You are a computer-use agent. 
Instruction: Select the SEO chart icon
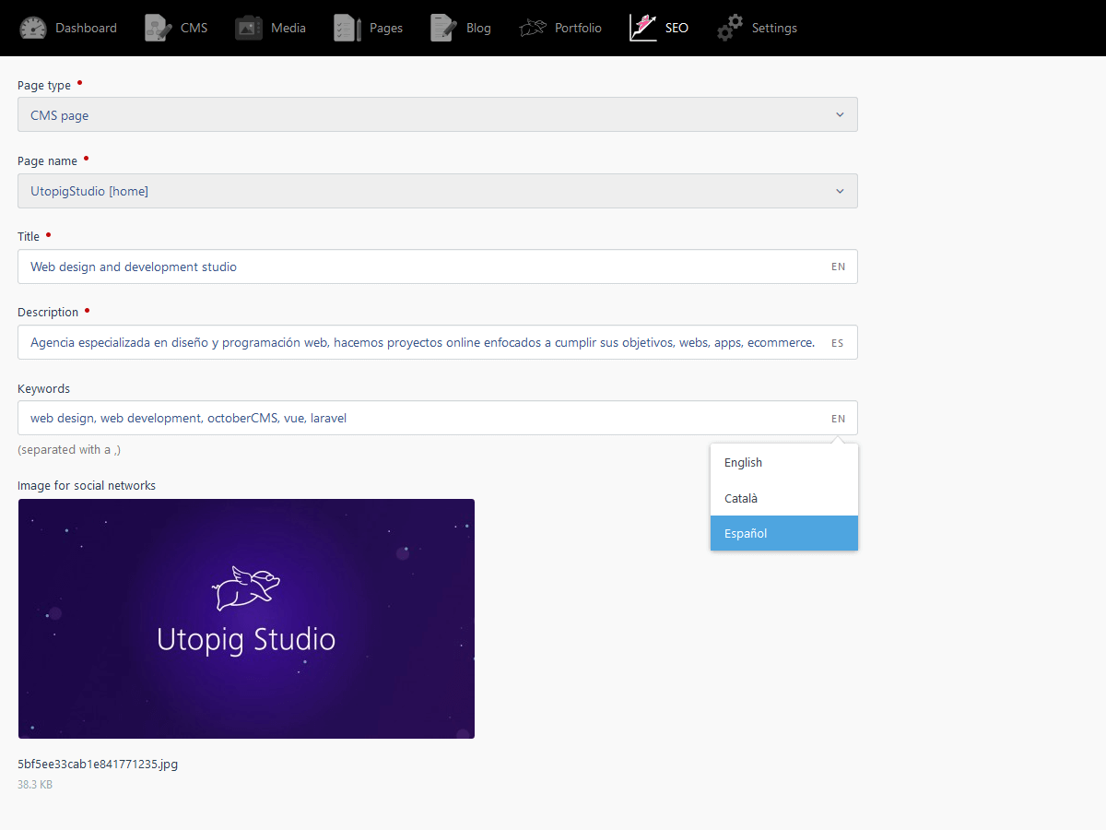(643, 28)
